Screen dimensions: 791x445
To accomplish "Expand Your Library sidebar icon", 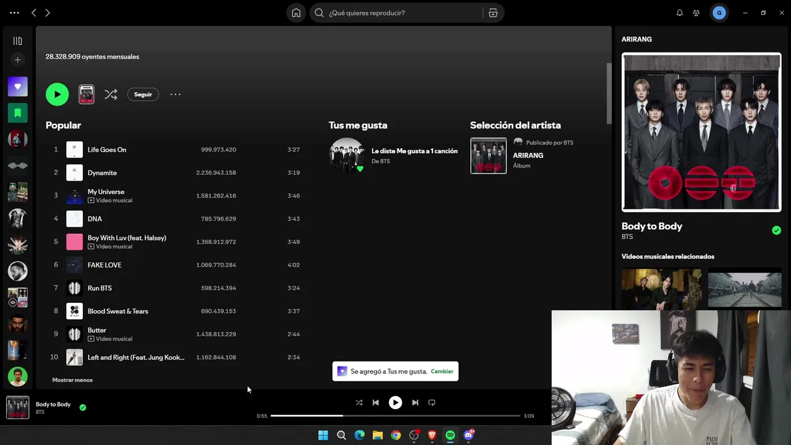I will pos(17,41).
